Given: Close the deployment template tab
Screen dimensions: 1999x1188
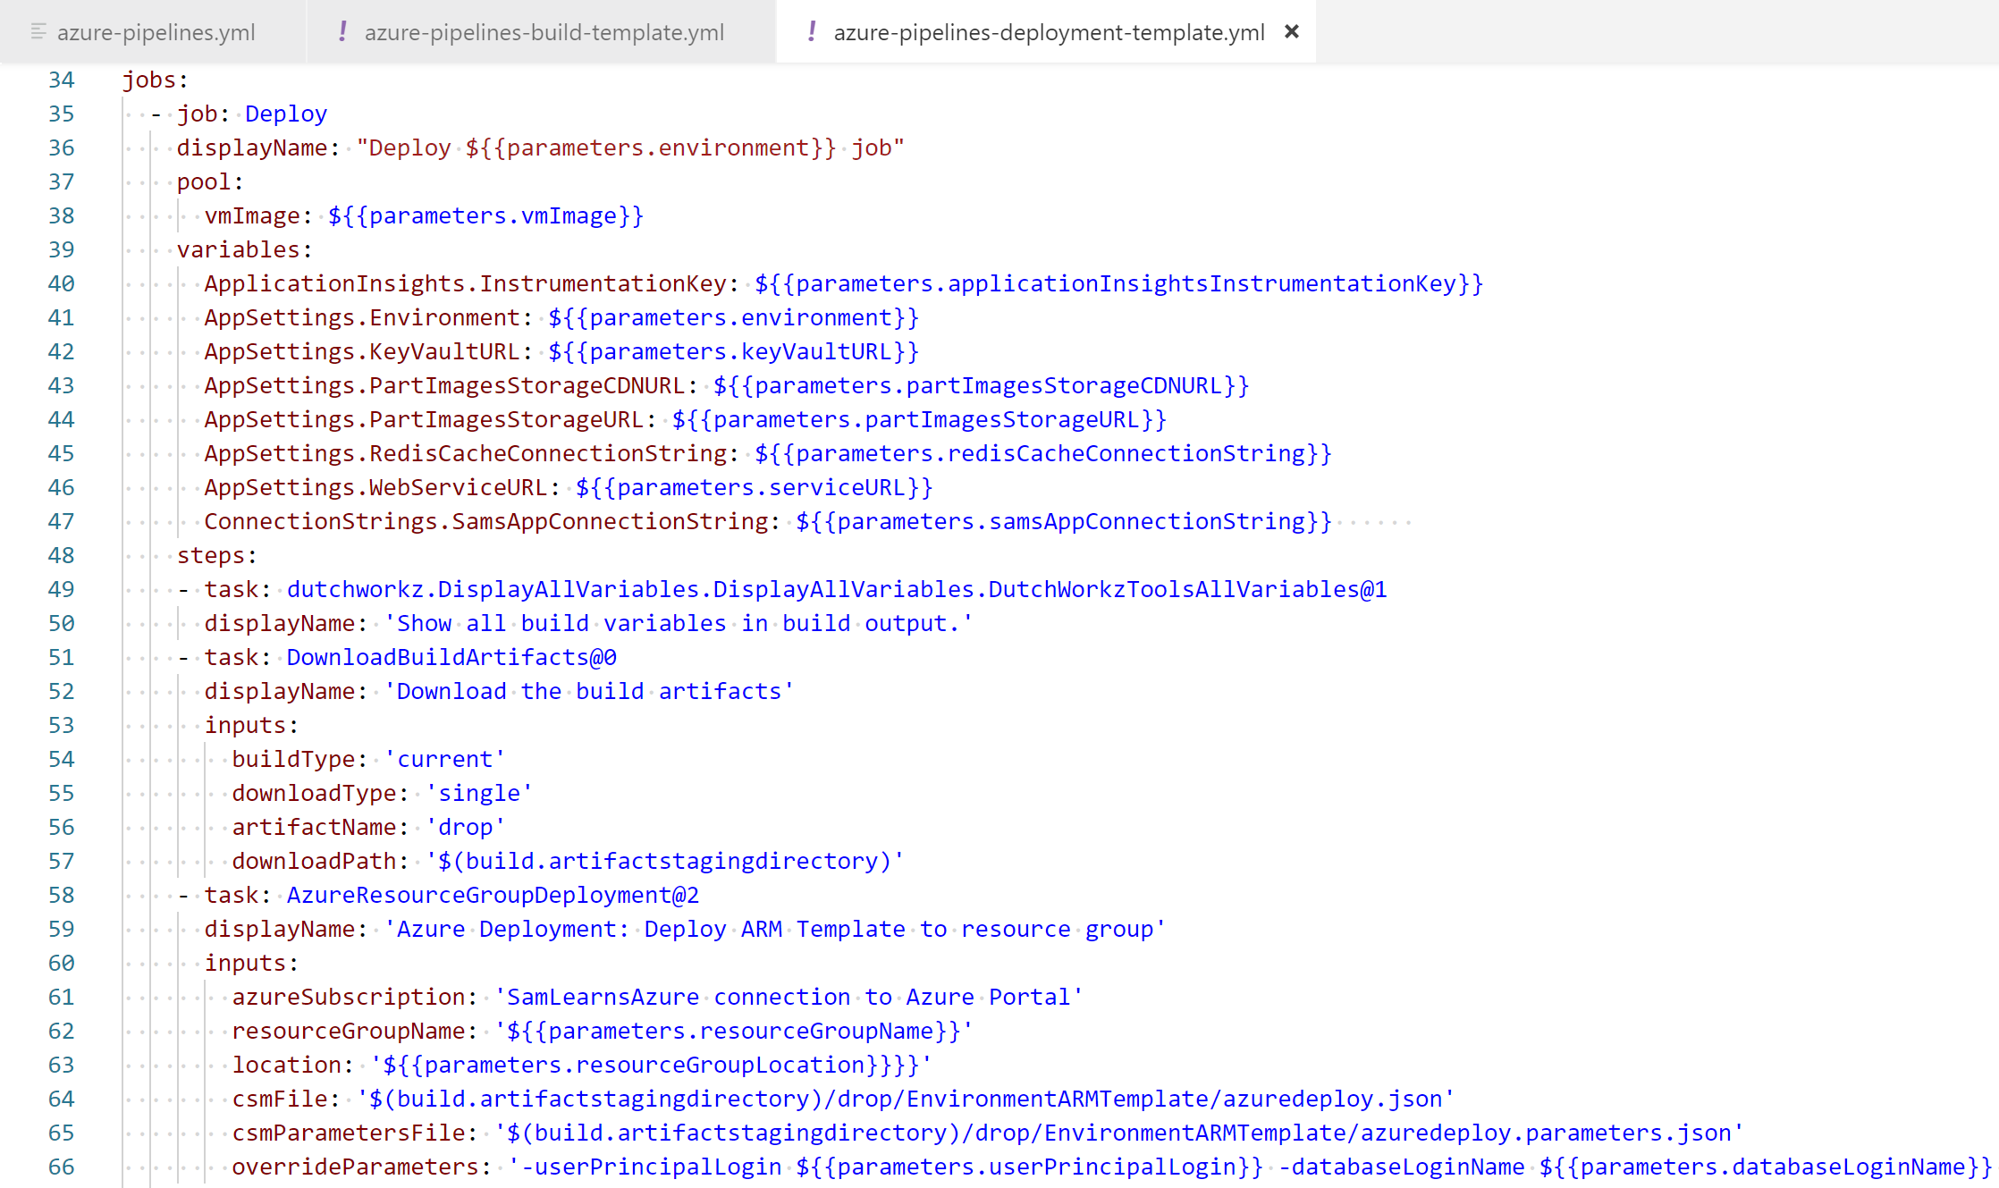Looking at the screenshot, I should click(x=1291, y=32).
